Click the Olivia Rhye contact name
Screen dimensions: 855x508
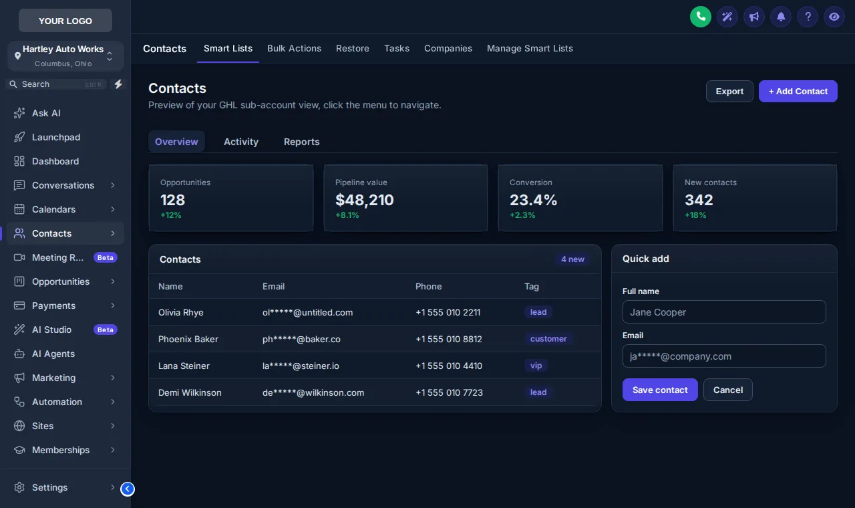[x=181, y=312]
